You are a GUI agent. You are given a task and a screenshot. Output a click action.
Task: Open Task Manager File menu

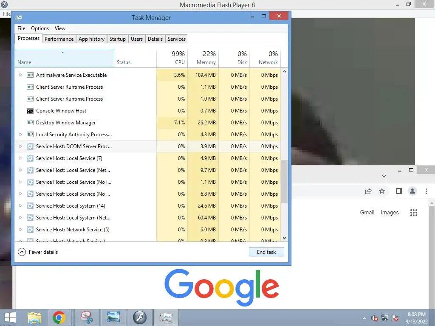pos(21,28)
